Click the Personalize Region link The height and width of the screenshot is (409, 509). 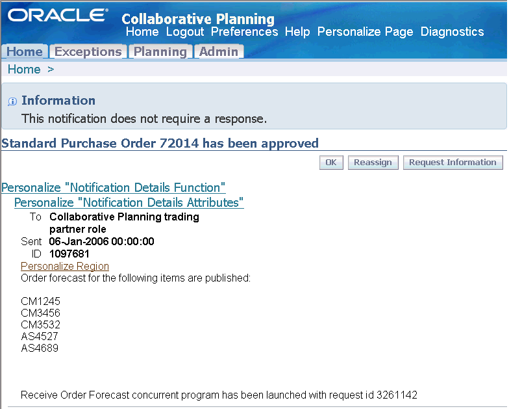click(x=65, y=267)
